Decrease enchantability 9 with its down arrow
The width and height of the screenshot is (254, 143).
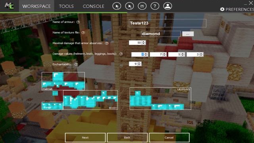click(139, 65)
